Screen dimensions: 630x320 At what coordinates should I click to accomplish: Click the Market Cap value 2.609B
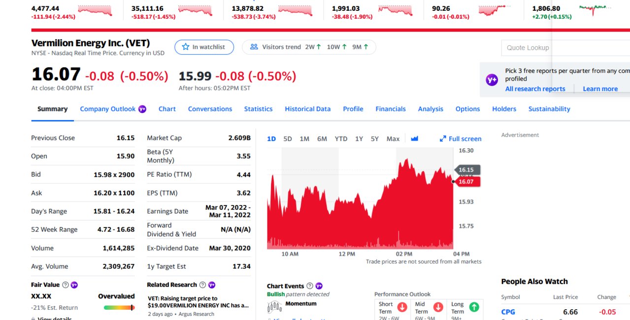click(239, 138)
